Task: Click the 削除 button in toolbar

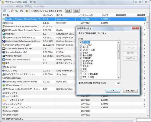Action: [x=76, y=11]
